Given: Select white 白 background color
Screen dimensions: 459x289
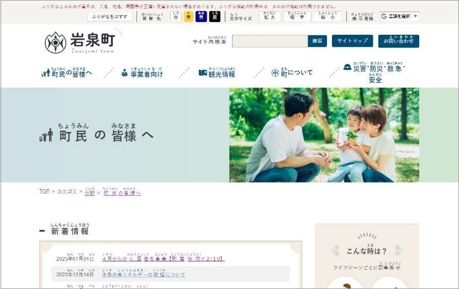Looking at the screenshot, I should pyautogui.click(x=176, y=17).
